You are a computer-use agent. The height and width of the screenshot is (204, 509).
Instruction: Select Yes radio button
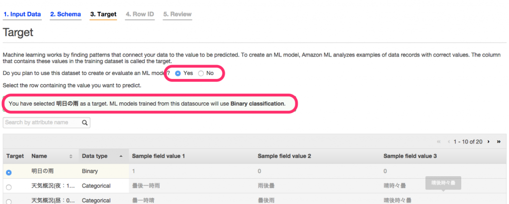point(177,73)
